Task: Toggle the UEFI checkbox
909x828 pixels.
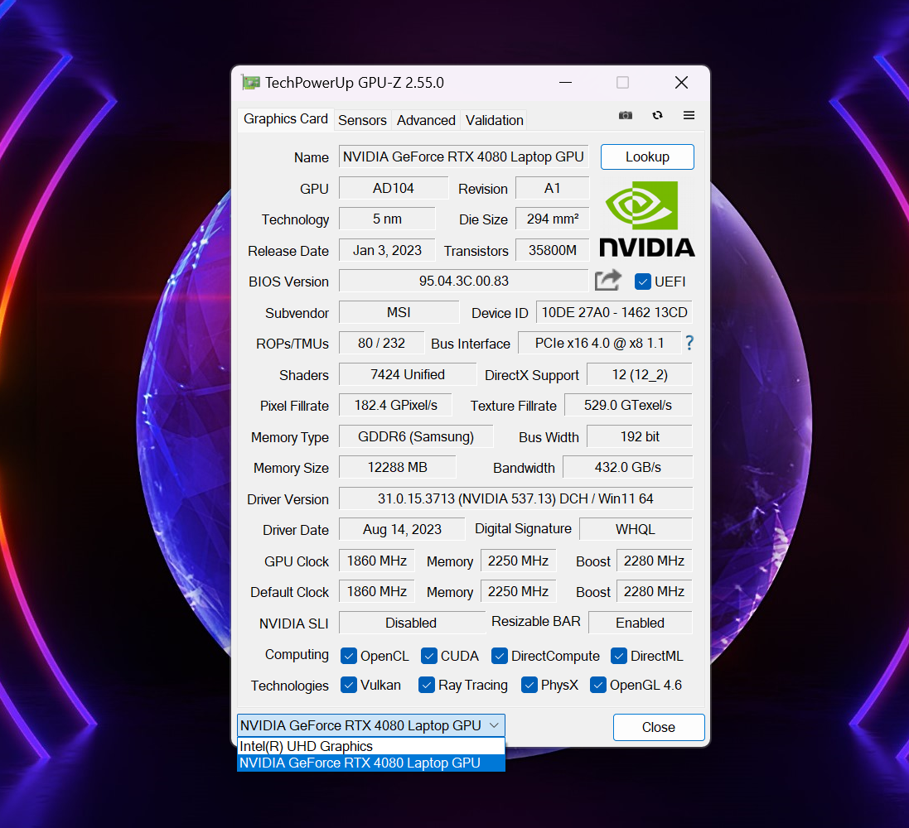Action: pos(642,282)
